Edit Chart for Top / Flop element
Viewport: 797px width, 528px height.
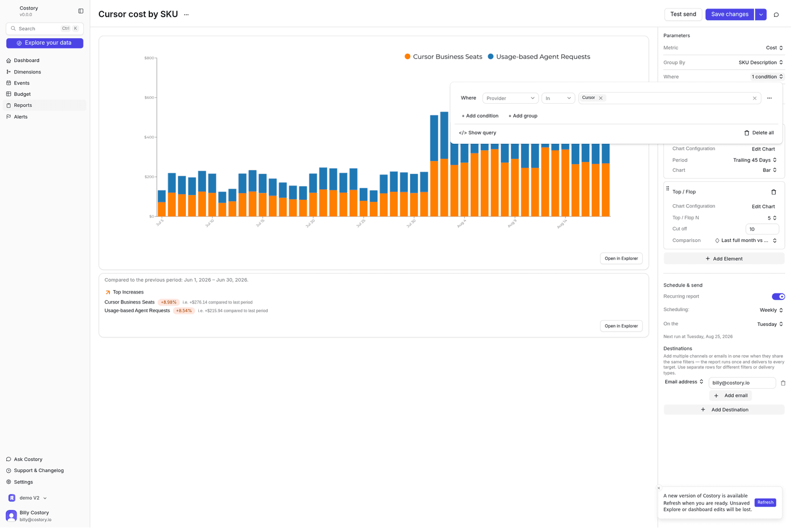pyautogui.click(x=763, y=207)
